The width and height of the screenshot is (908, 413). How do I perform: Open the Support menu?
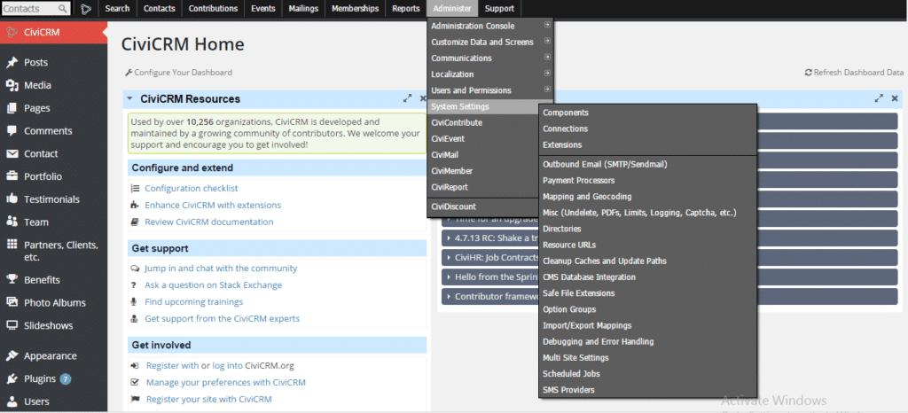point(499,9)
